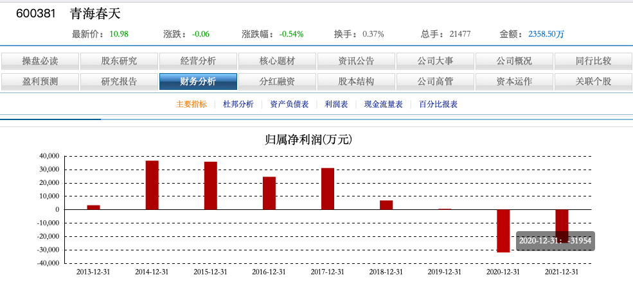Open the 盈利预测 tab

[x=40, y=82]
